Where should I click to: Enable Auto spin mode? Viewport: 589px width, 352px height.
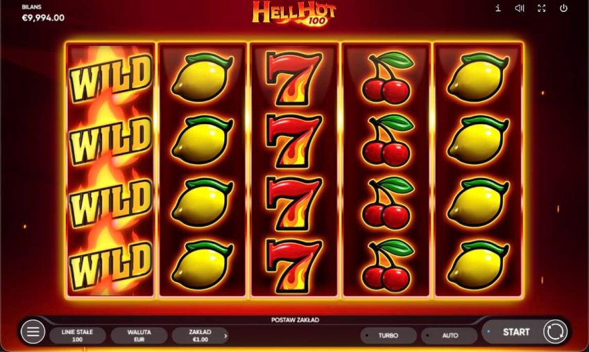[450, 335]
